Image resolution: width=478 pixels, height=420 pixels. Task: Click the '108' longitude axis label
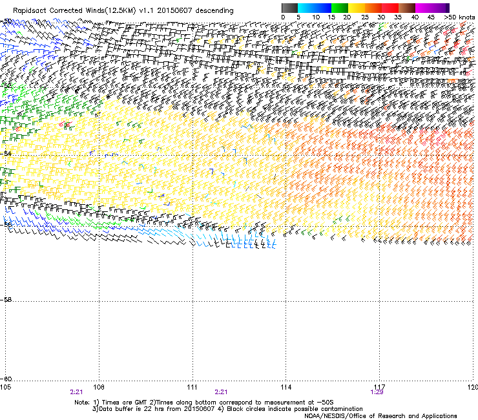point(99,387)
